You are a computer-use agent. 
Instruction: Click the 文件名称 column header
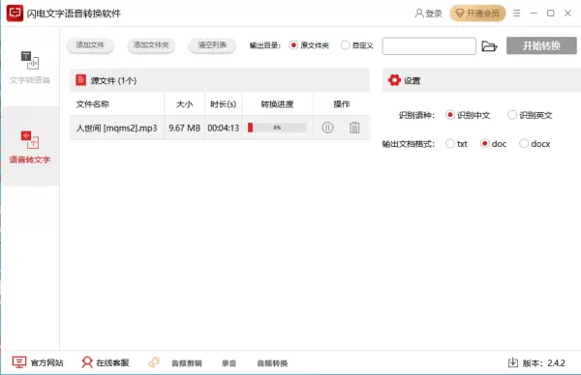click(93, 104)
